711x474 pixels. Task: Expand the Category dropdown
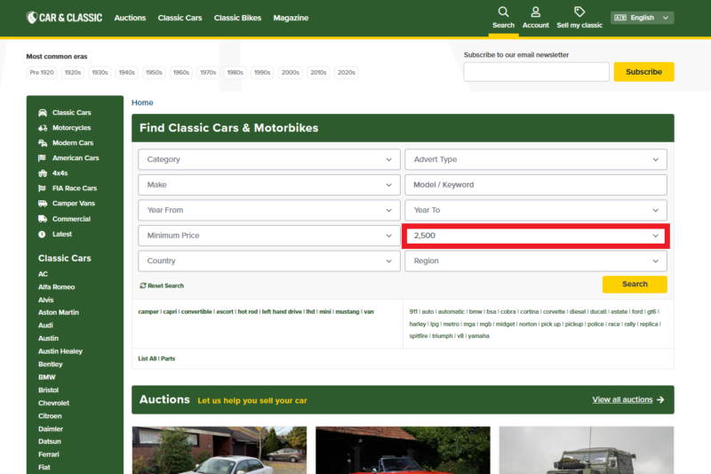(269, 159)
